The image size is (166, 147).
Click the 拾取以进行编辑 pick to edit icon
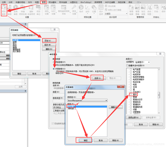click(106, 10)
